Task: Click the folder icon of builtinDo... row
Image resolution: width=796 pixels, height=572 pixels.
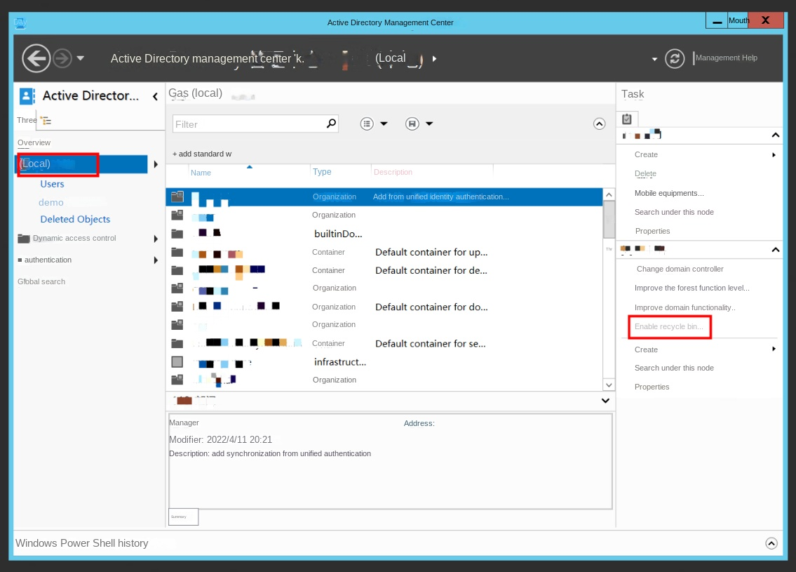Action: [177, 234]
